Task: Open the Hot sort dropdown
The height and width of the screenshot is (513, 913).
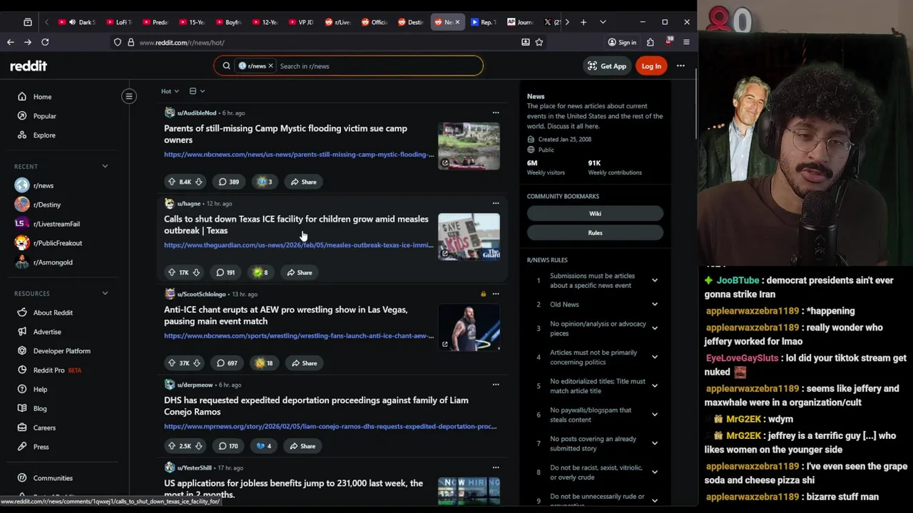Action: (170, 91)
